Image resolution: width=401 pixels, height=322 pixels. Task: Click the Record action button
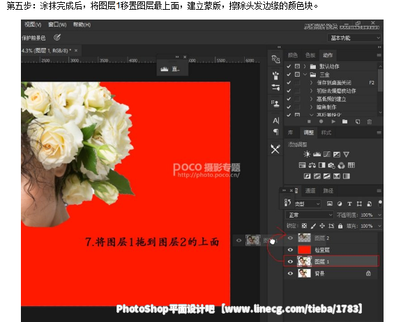321,122
